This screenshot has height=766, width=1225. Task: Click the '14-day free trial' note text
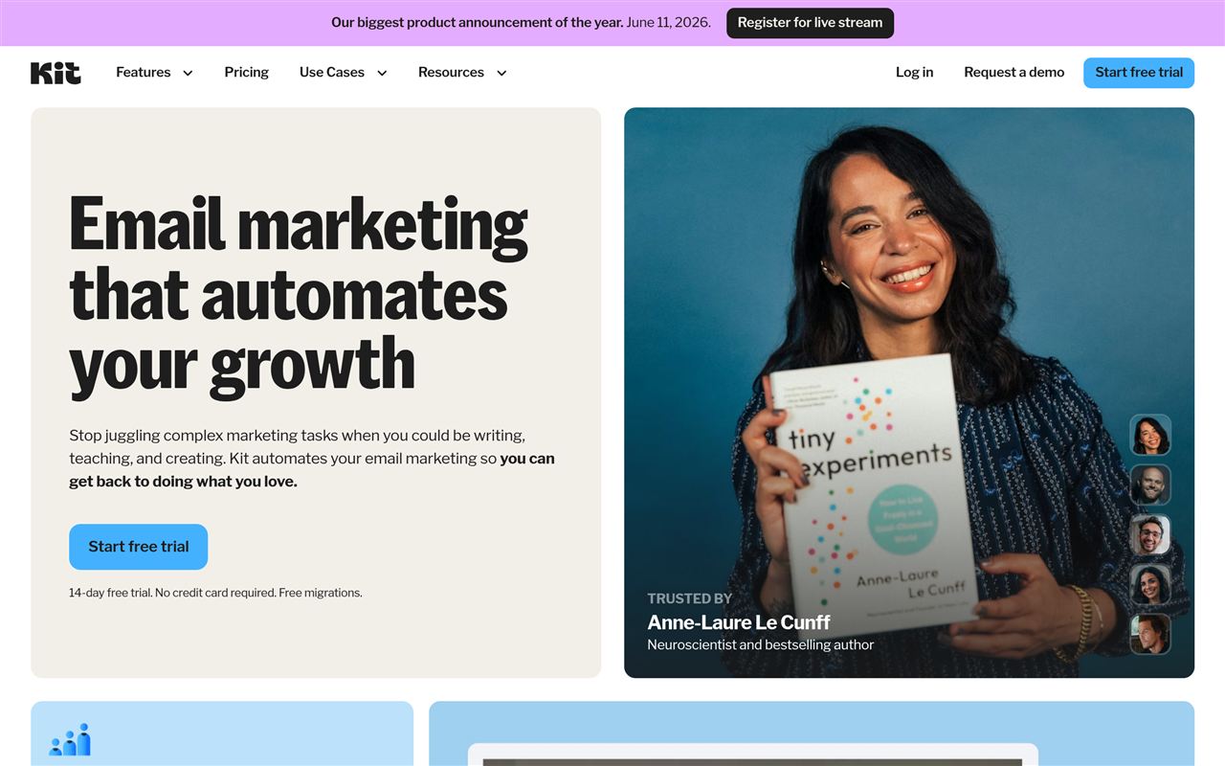(215, 593)
